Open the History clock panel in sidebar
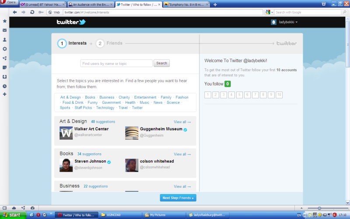The width and height of the screenshot is (350, 219). coord(4,86)
